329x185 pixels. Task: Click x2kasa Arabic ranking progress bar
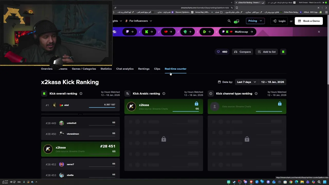tap(186, 112)
